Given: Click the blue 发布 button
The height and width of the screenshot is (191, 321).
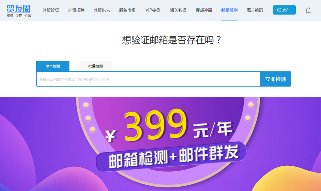Looking at the screenshot, I should pos(284,10).
